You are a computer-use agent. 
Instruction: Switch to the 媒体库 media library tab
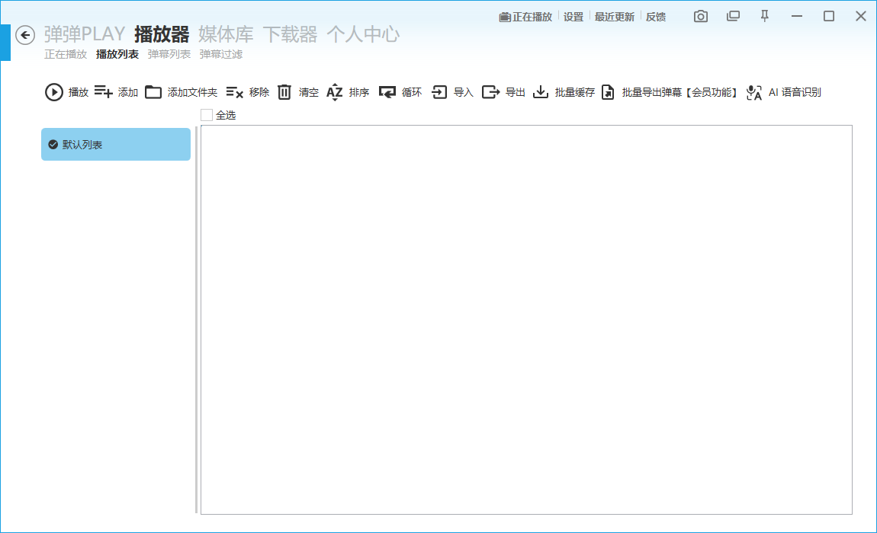tap(226, 34)
